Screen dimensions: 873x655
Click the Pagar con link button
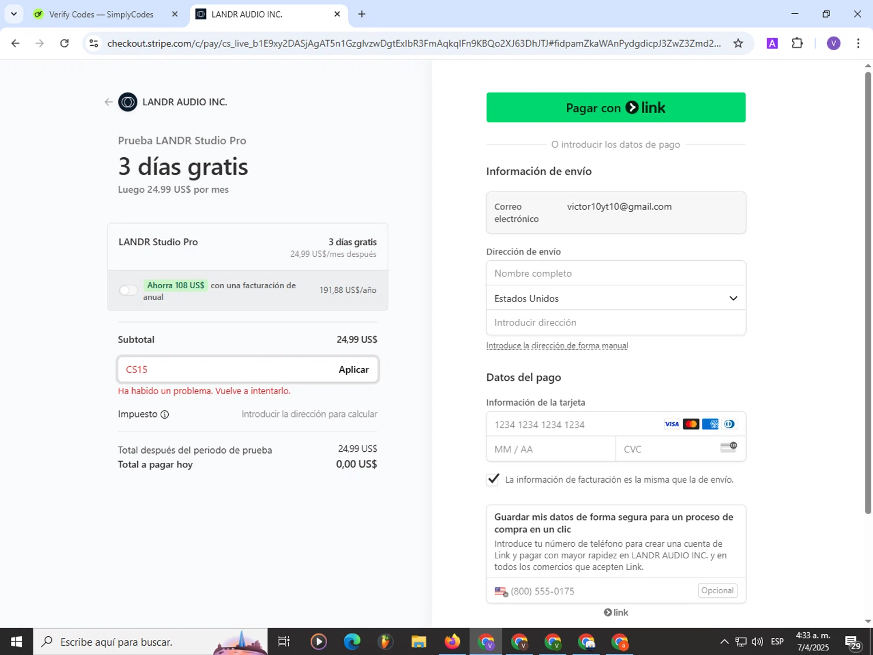tap(616, 107)
